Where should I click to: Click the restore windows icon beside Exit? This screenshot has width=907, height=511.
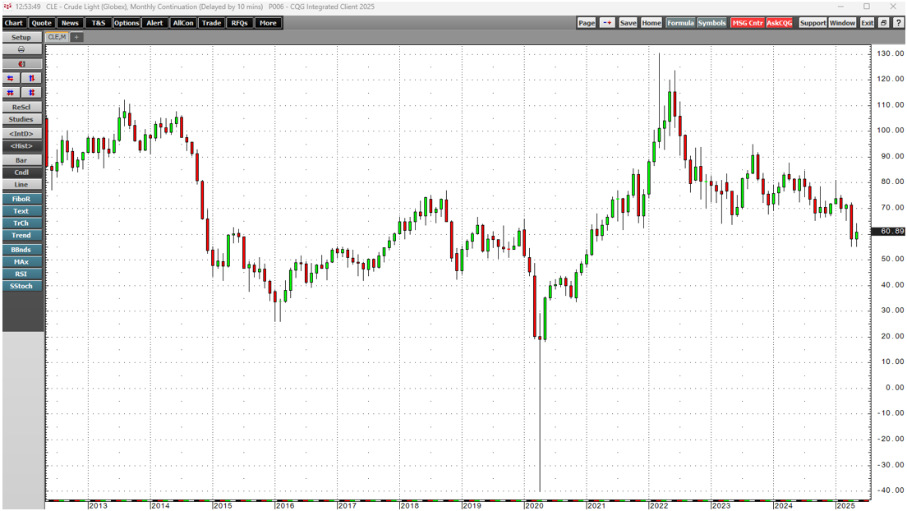(884, 23)
